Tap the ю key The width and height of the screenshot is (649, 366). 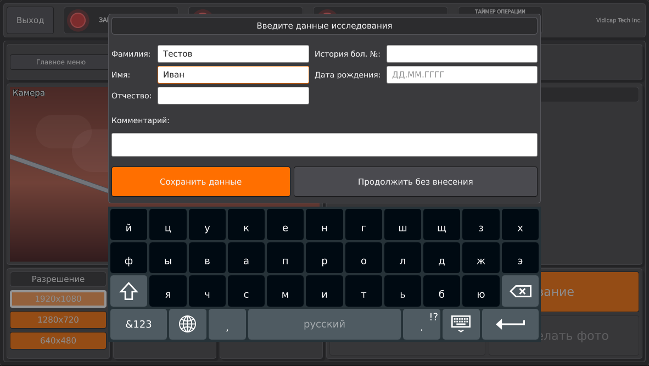point(481,291)
